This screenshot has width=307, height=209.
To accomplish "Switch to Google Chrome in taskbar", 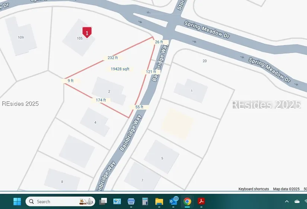I will click(188, 202).
